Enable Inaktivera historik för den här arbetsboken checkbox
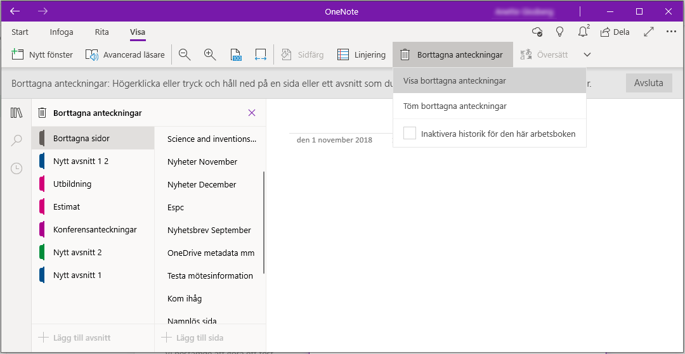685x354 pixels. 410,134
